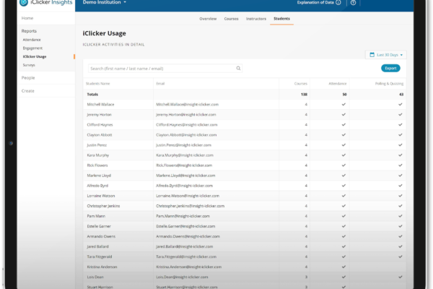Click the Attendance checkmark for Mitchell Wallace

click(x=344, y=105)
